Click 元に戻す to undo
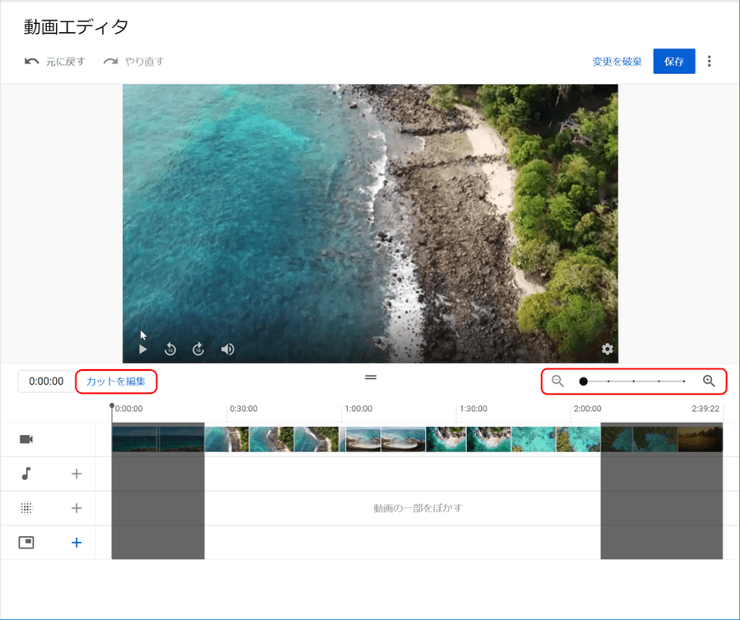This screenshot has width=740, height=620. (x=55, y=62)
